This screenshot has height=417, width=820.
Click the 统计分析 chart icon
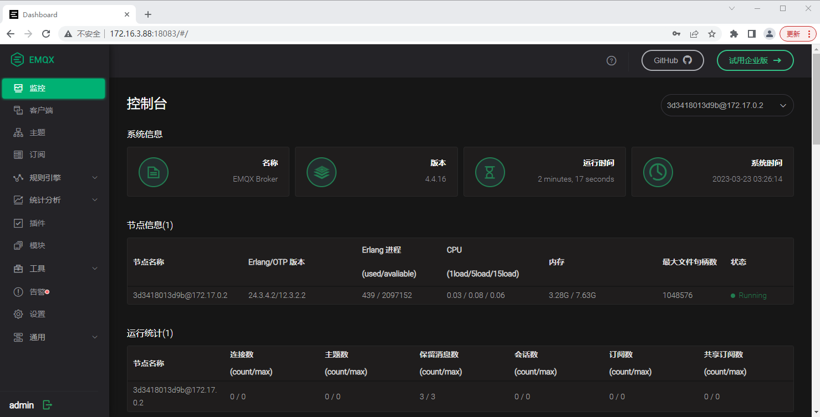coord(18,200)
